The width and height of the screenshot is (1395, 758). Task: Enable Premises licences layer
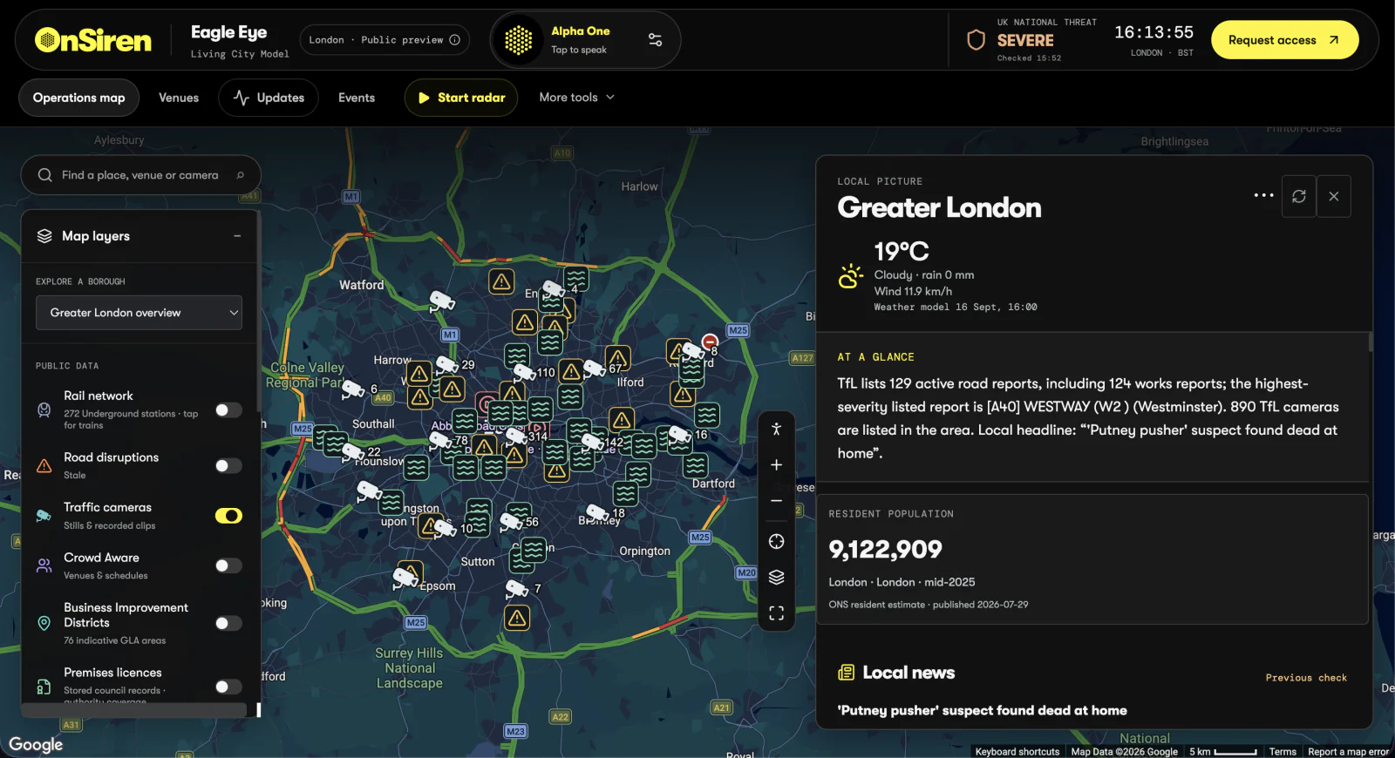[x=228, y=687]
